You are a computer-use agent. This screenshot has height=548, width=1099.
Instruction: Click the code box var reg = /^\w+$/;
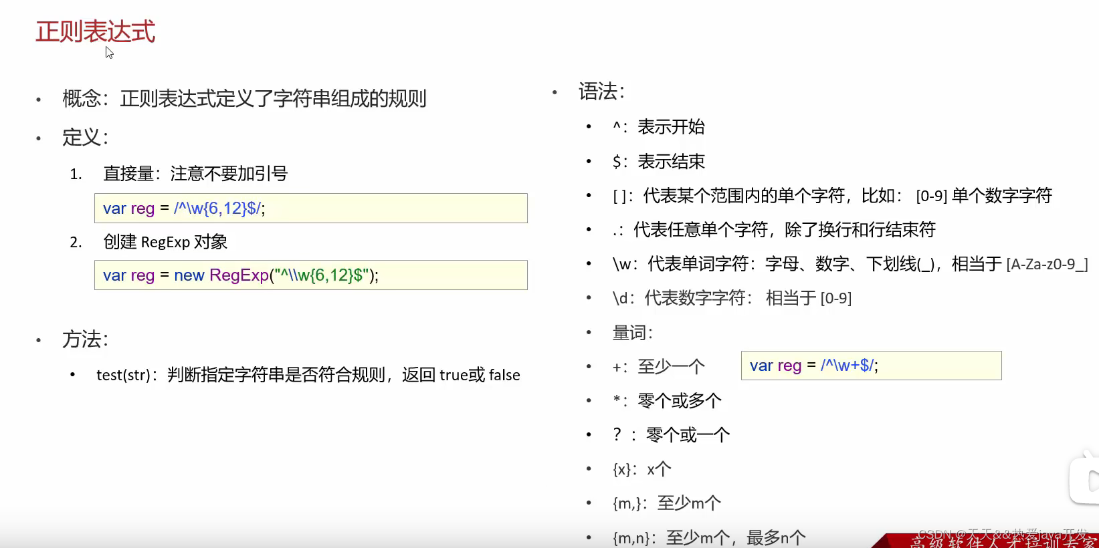pos(872,366)
